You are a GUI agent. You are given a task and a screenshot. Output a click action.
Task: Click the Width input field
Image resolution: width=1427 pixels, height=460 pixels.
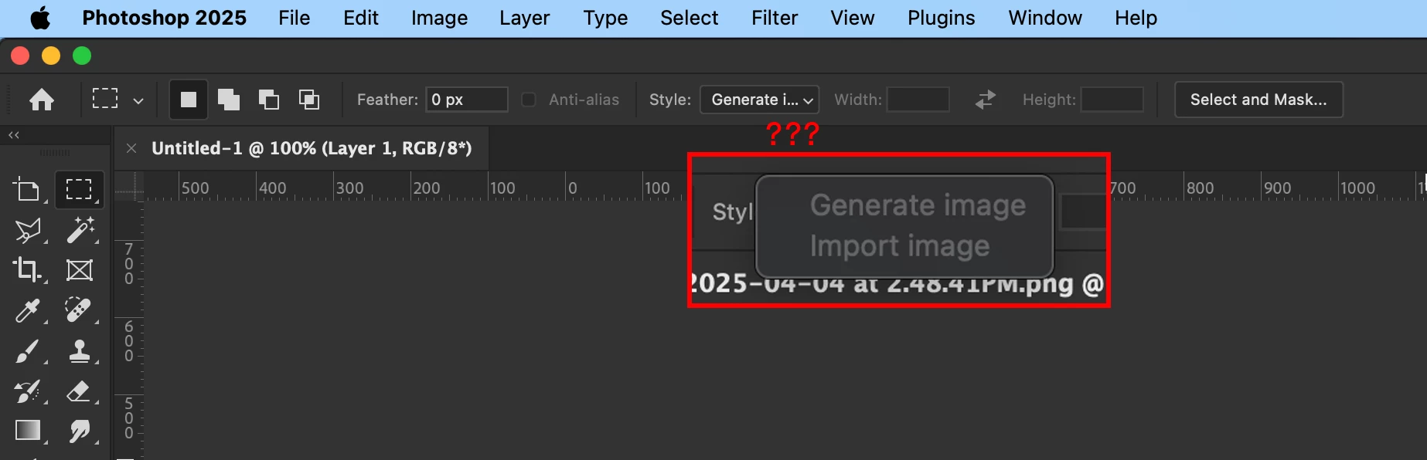point(918,100)
